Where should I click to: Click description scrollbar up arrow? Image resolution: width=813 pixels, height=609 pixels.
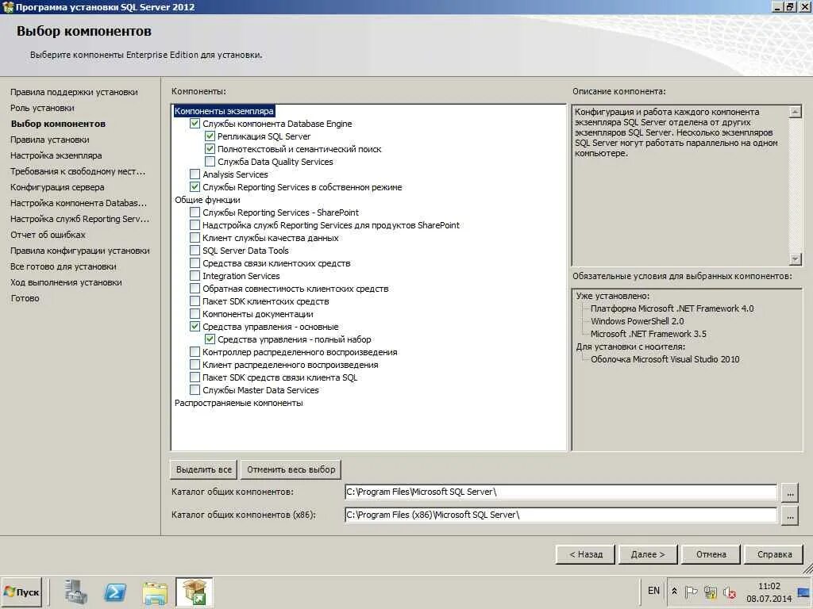(x=795, y=111)
